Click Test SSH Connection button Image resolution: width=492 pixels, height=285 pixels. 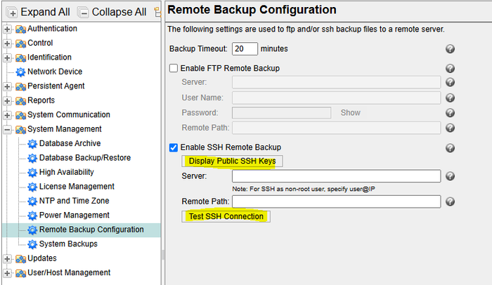[226, 216]
